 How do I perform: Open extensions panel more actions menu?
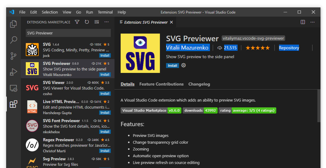(x=107, y=22)
